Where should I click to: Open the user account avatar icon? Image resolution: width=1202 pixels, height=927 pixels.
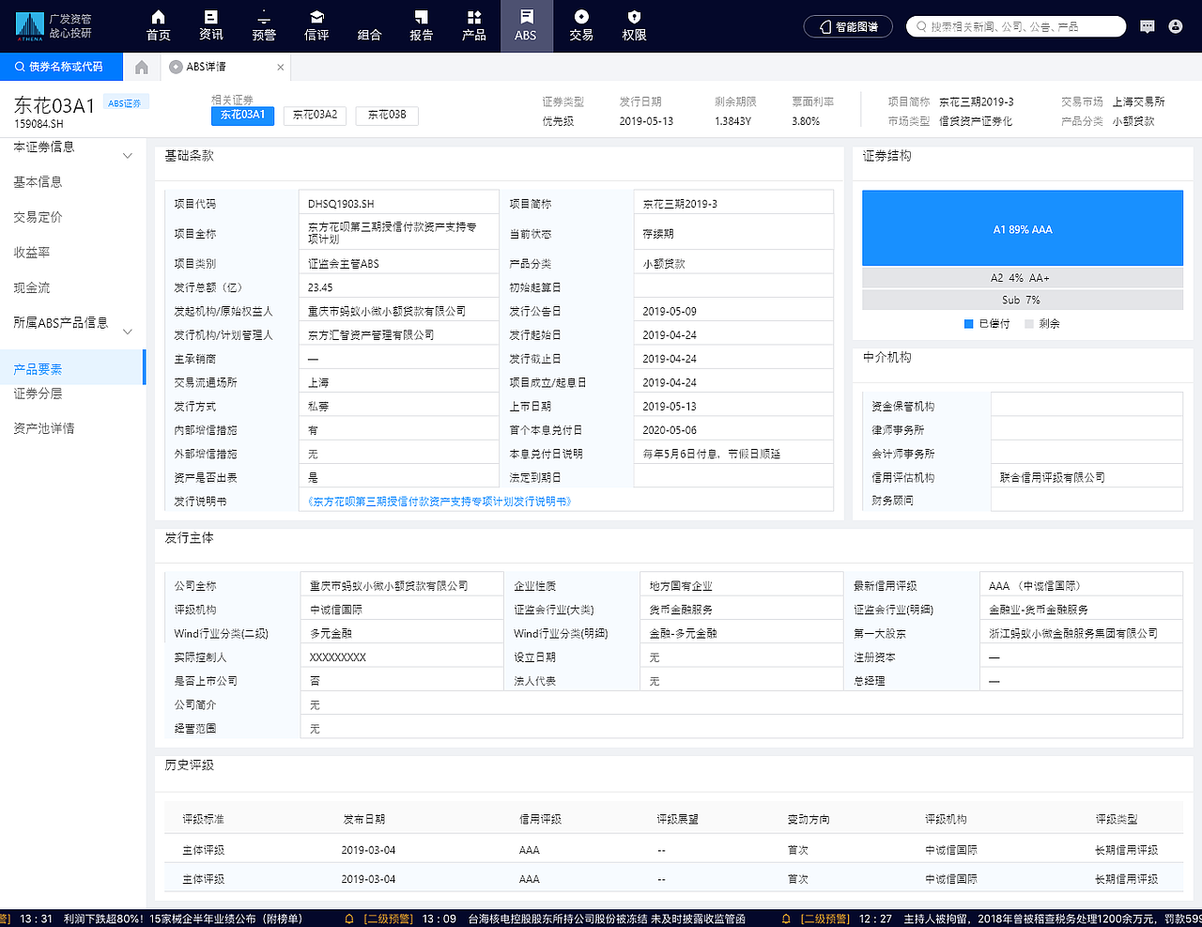[1175, 26]
